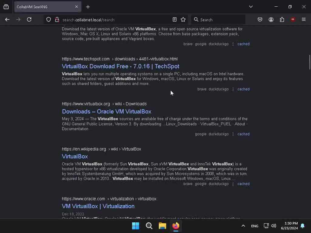311x233 pixels.
Task: Click techspot.com result URL text
Action: (120, 59)
